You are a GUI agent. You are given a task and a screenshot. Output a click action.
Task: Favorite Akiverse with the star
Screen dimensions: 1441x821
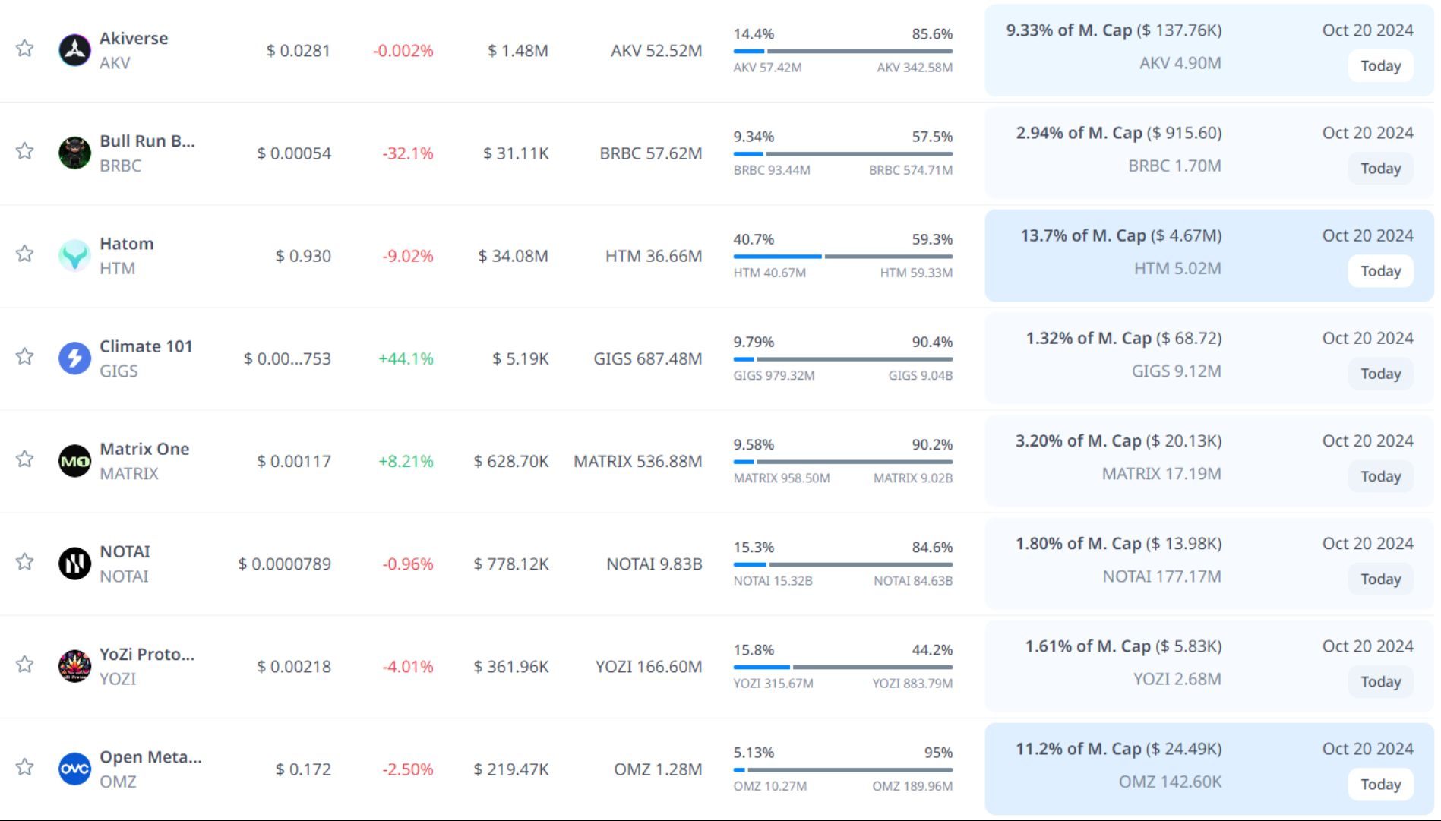[25, 49]
